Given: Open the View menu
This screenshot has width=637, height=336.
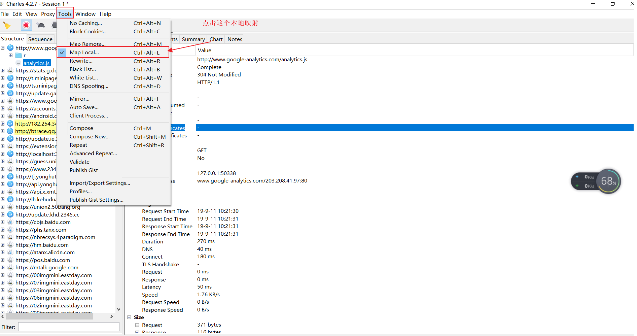Looking at the screenshot, I should coord(31,14).
